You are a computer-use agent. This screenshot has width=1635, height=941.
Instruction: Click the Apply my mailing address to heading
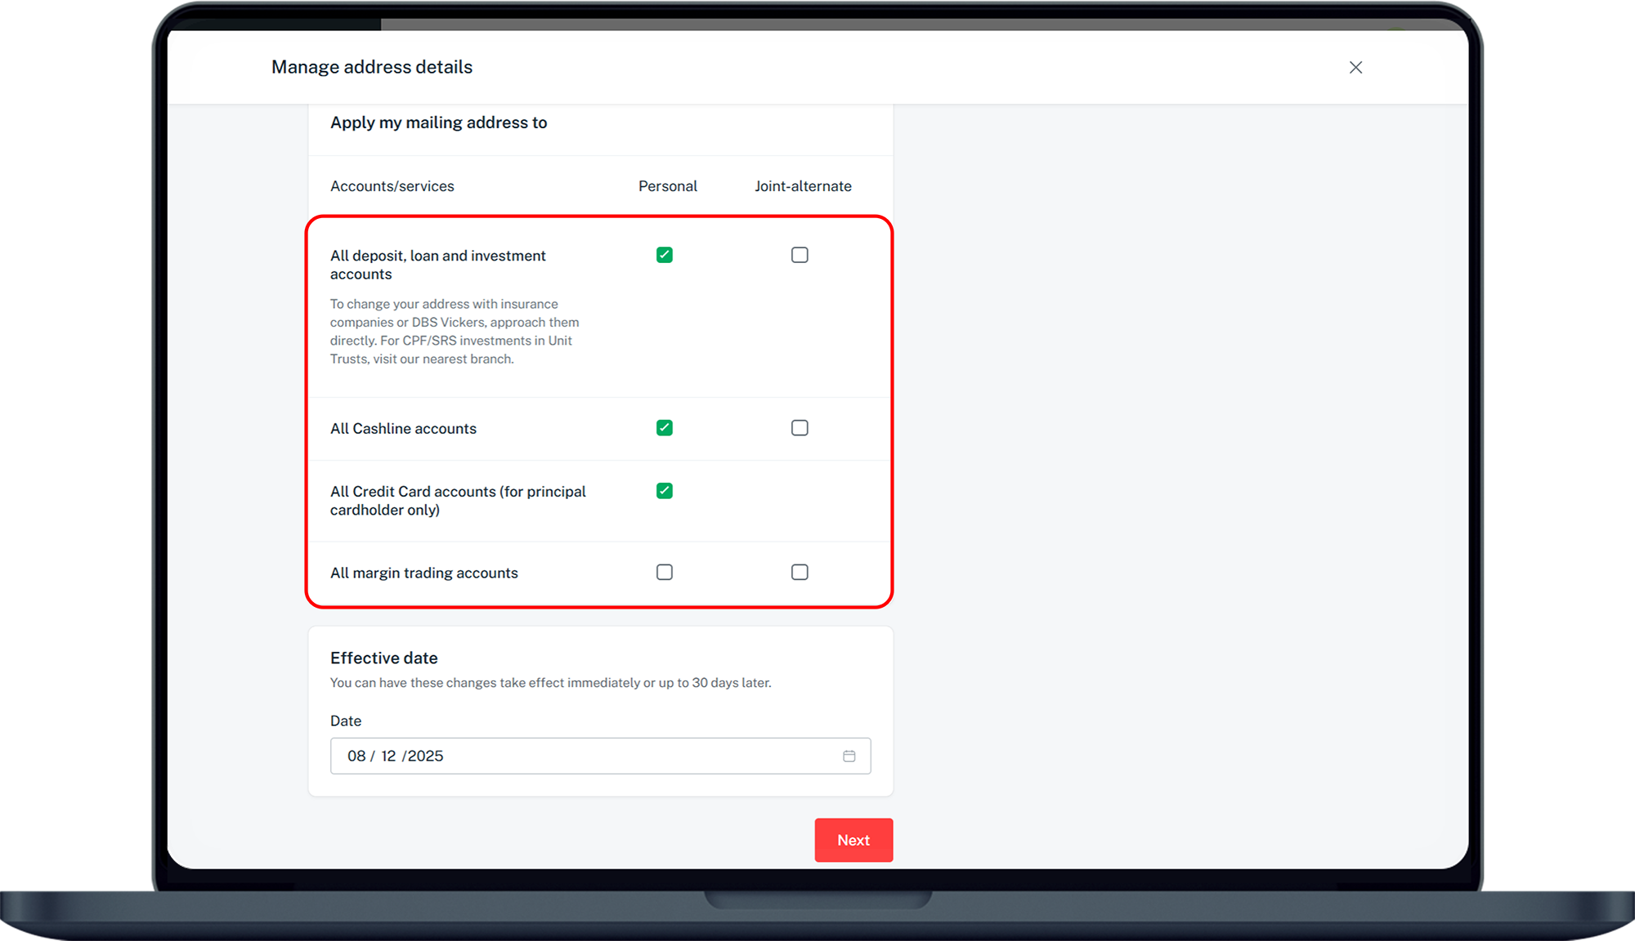pos(438,122)
